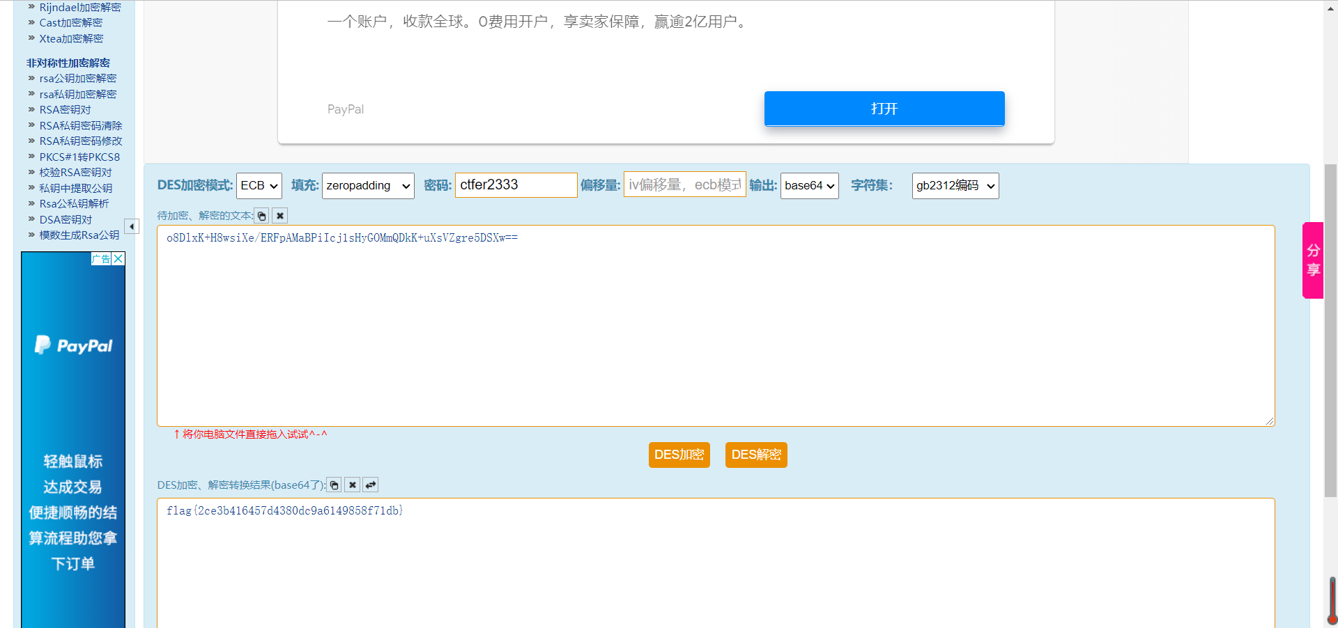Click the blue 打开 button in the ad
This screenshot has width=1338, height=628.
click(x=884, y=109)
